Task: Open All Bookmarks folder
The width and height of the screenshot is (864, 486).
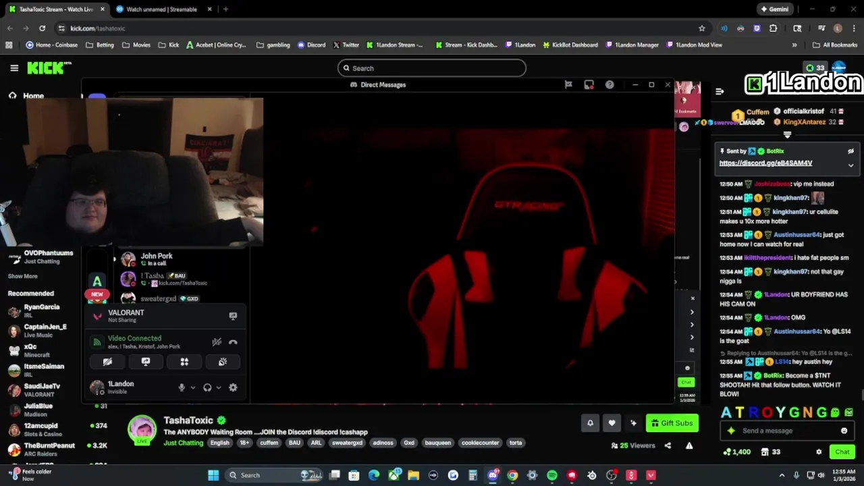Action: click(x=834, y=45)
